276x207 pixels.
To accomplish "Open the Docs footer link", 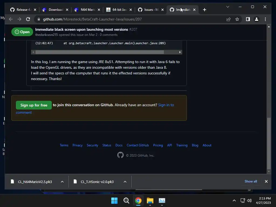I will tap(119, 145).
